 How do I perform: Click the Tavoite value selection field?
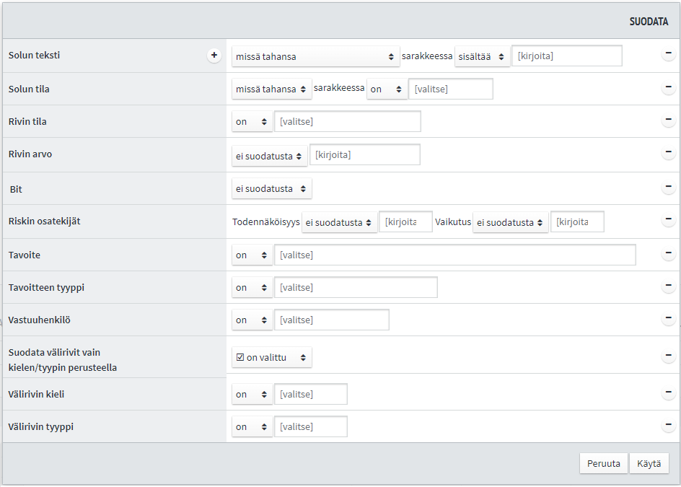tap(454, 255)
